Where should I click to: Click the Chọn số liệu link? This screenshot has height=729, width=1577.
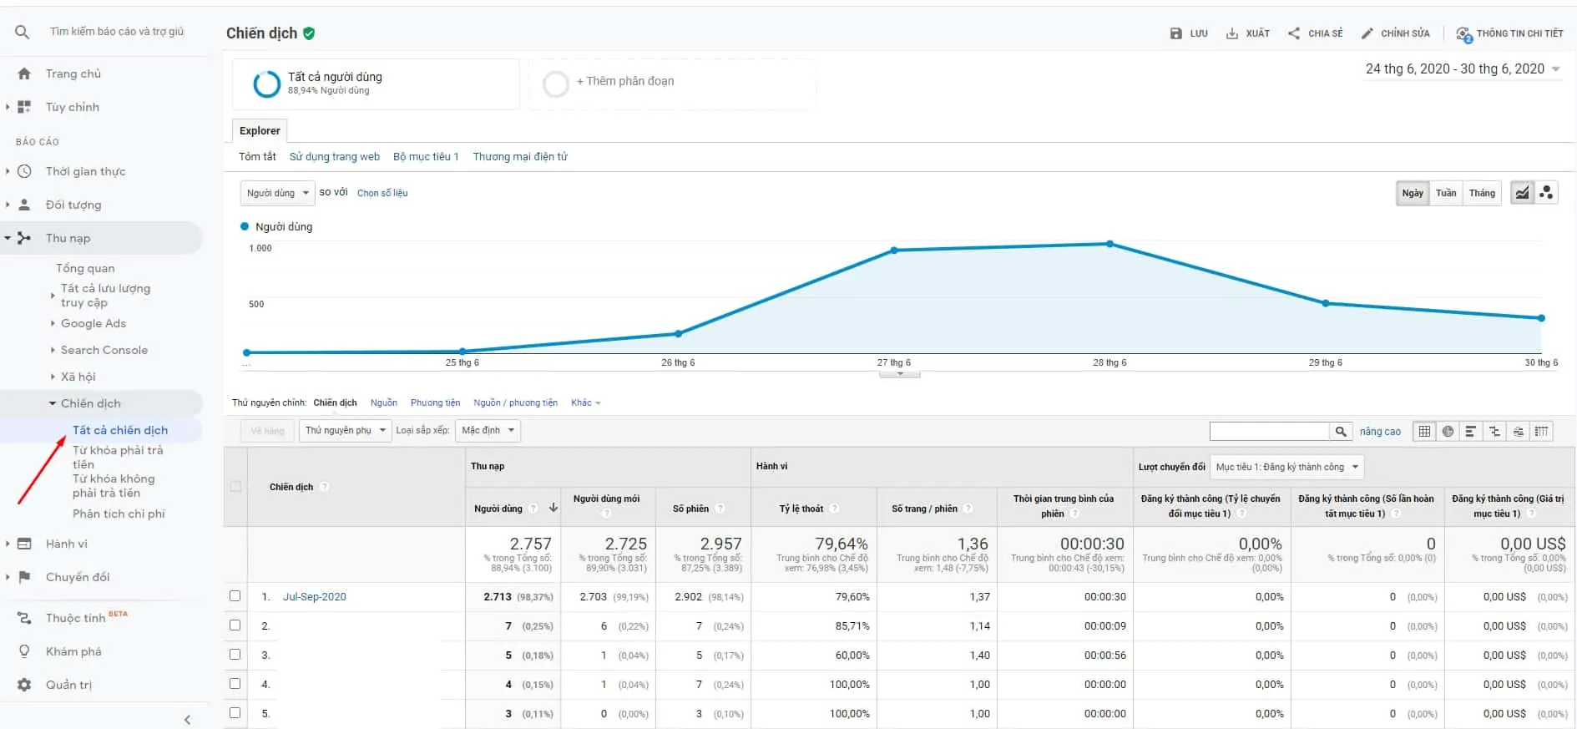pyautogui.click(x=382, y=193)
